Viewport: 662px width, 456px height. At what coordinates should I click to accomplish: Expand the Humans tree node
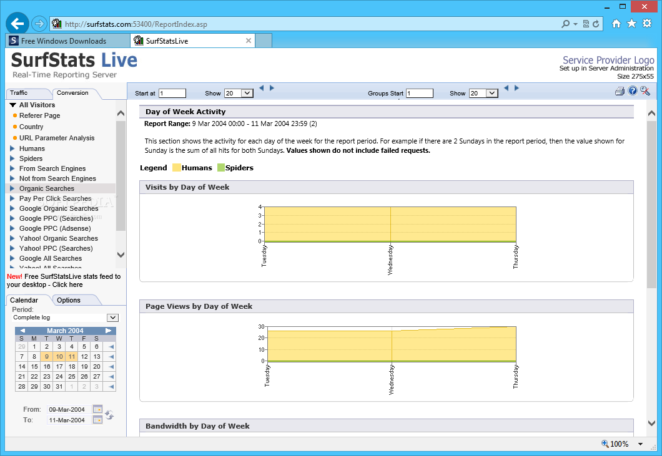pyautogui.click(x=12, y=148)
